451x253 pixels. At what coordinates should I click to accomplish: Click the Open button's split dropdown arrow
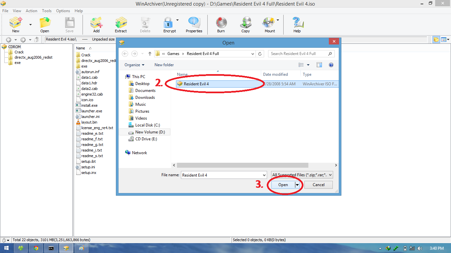point(297,185)
